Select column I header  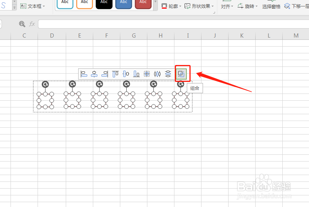point(188,36)
